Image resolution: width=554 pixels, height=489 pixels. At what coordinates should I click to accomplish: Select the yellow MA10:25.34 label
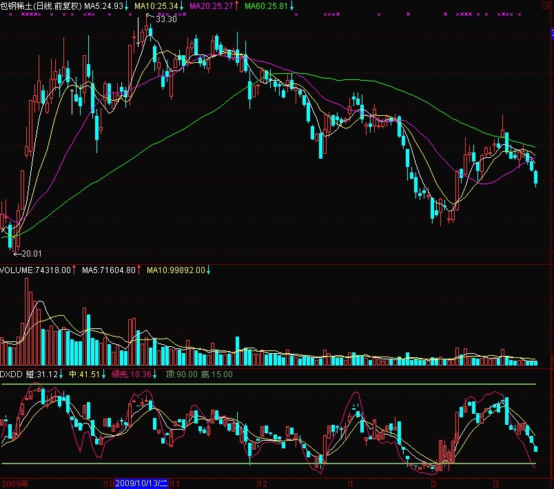[x=156, y=6]
